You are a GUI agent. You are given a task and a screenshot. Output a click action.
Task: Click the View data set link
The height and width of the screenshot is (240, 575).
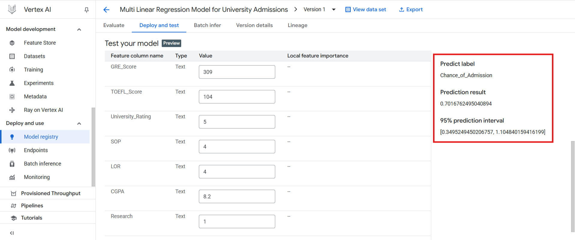pos(366,10)
